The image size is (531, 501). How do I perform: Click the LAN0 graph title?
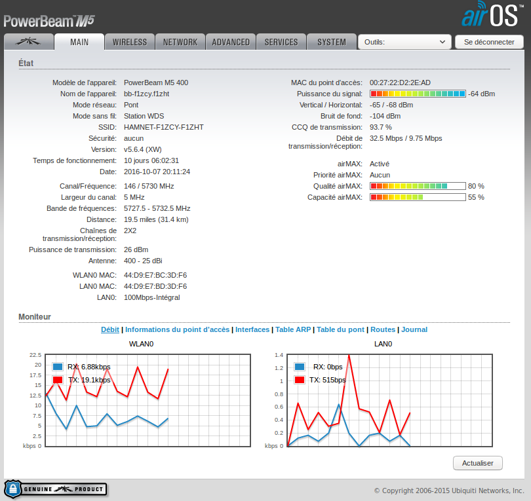click(383, 344)
